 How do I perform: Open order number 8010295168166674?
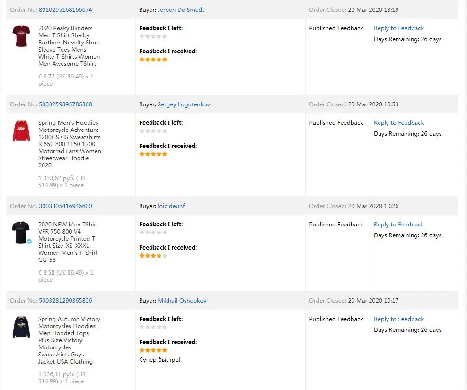(65, 10)
